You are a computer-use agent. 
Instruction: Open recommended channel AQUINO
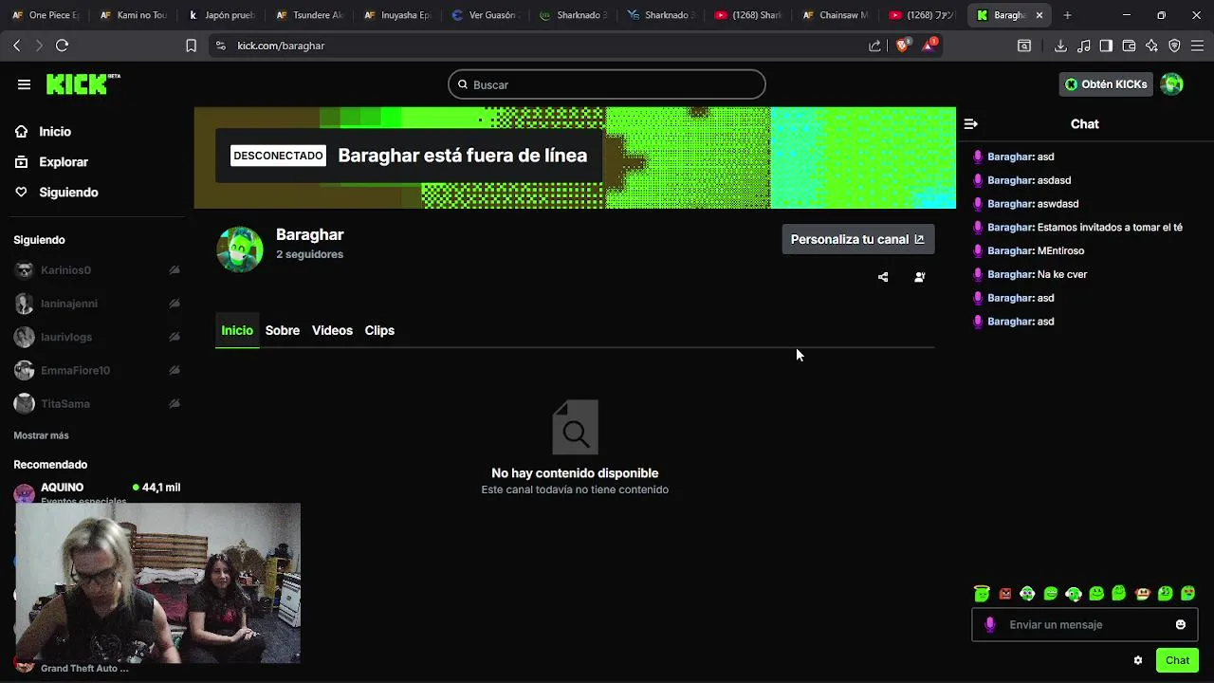97,491
